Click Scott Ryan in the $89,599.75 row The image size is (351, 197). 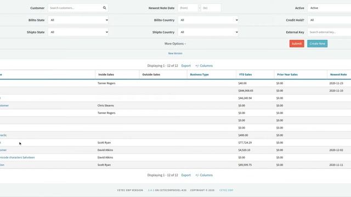[x=104, y=165]
